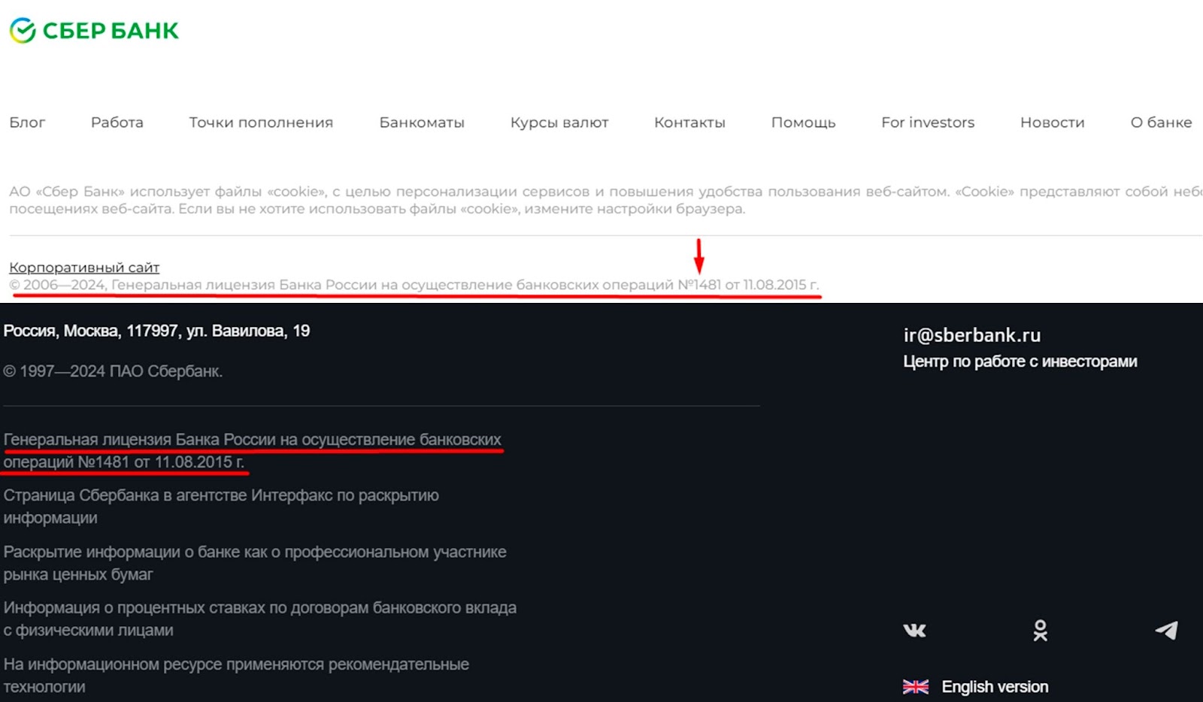Open VK social network icon
1203x702 pixels.
tap(914, 631)
